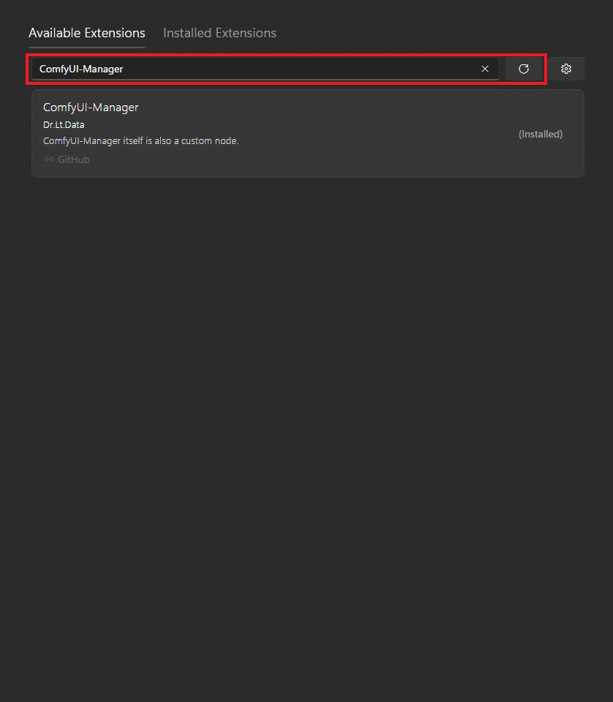Click the description 'ComfyUI-Manager itself is also a custom node.'
The width and height of the screenshot is (613, 702).
141,141
